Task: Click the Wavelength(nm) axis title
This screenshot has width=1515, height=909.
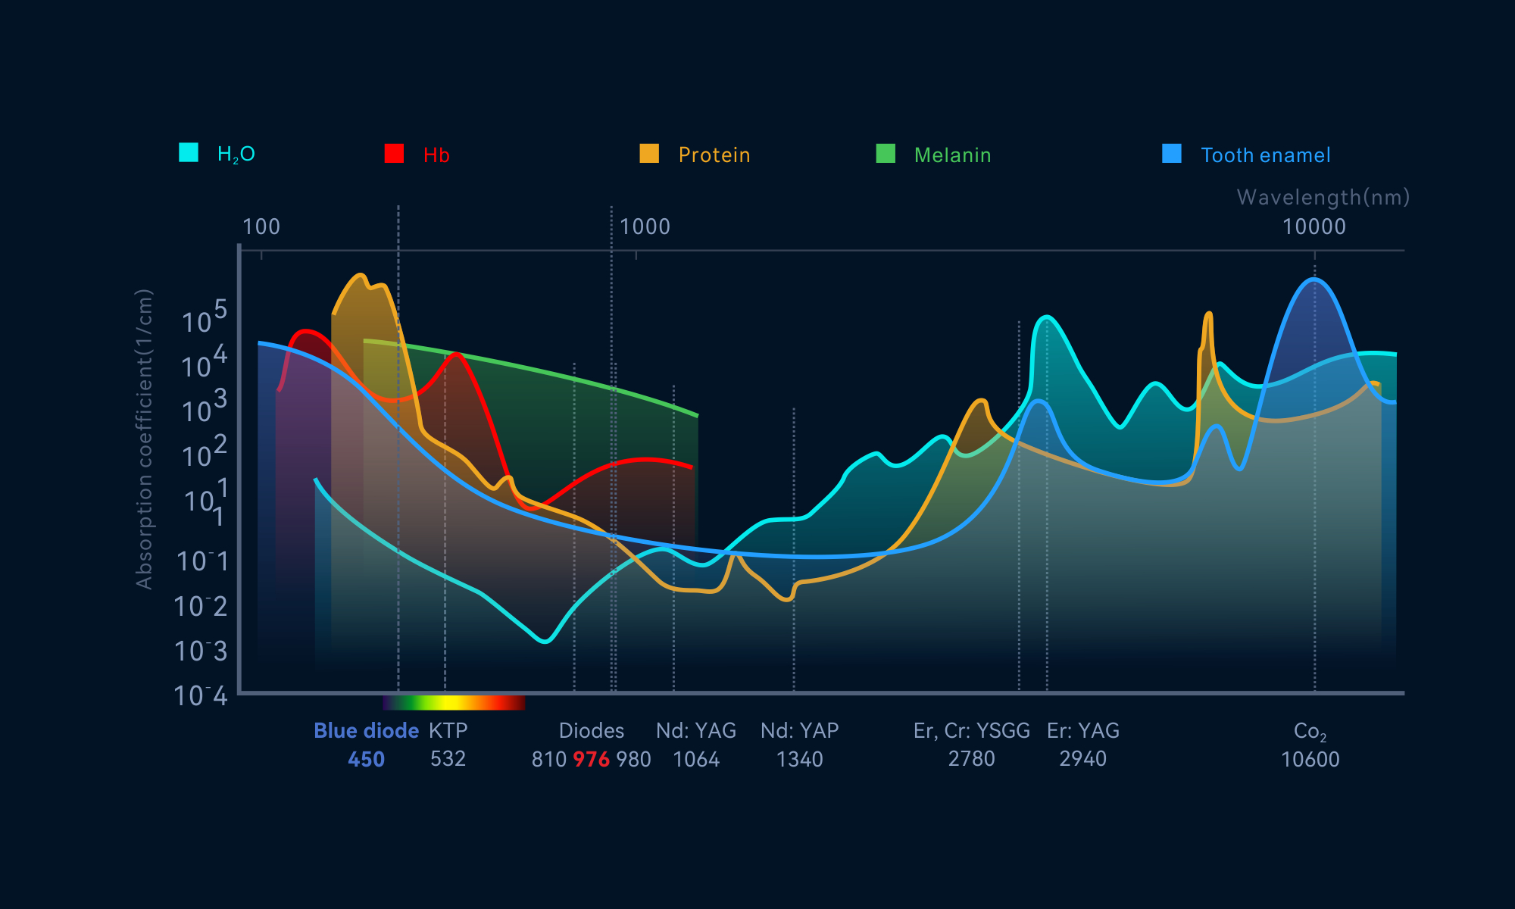Action: coord(1323,198)
